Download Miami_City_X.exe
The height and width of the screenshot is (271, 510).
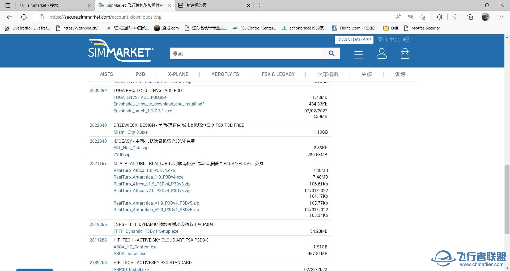[x=130, y=132]
